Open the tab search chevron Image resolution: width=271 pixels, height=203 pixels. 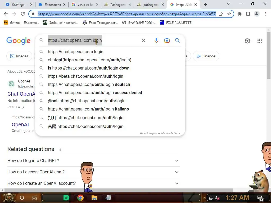(x=228, y=4)
